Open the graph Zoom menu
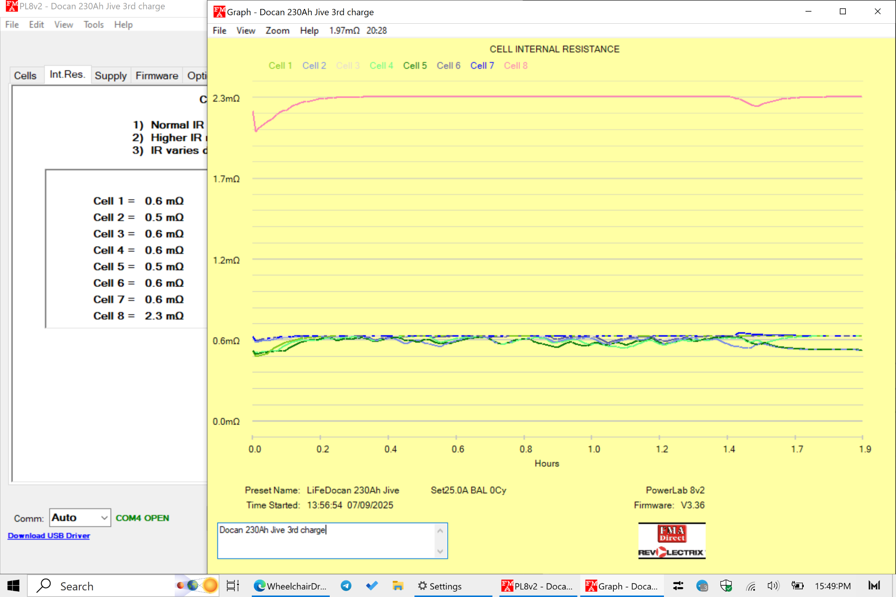 click(277, 30)
